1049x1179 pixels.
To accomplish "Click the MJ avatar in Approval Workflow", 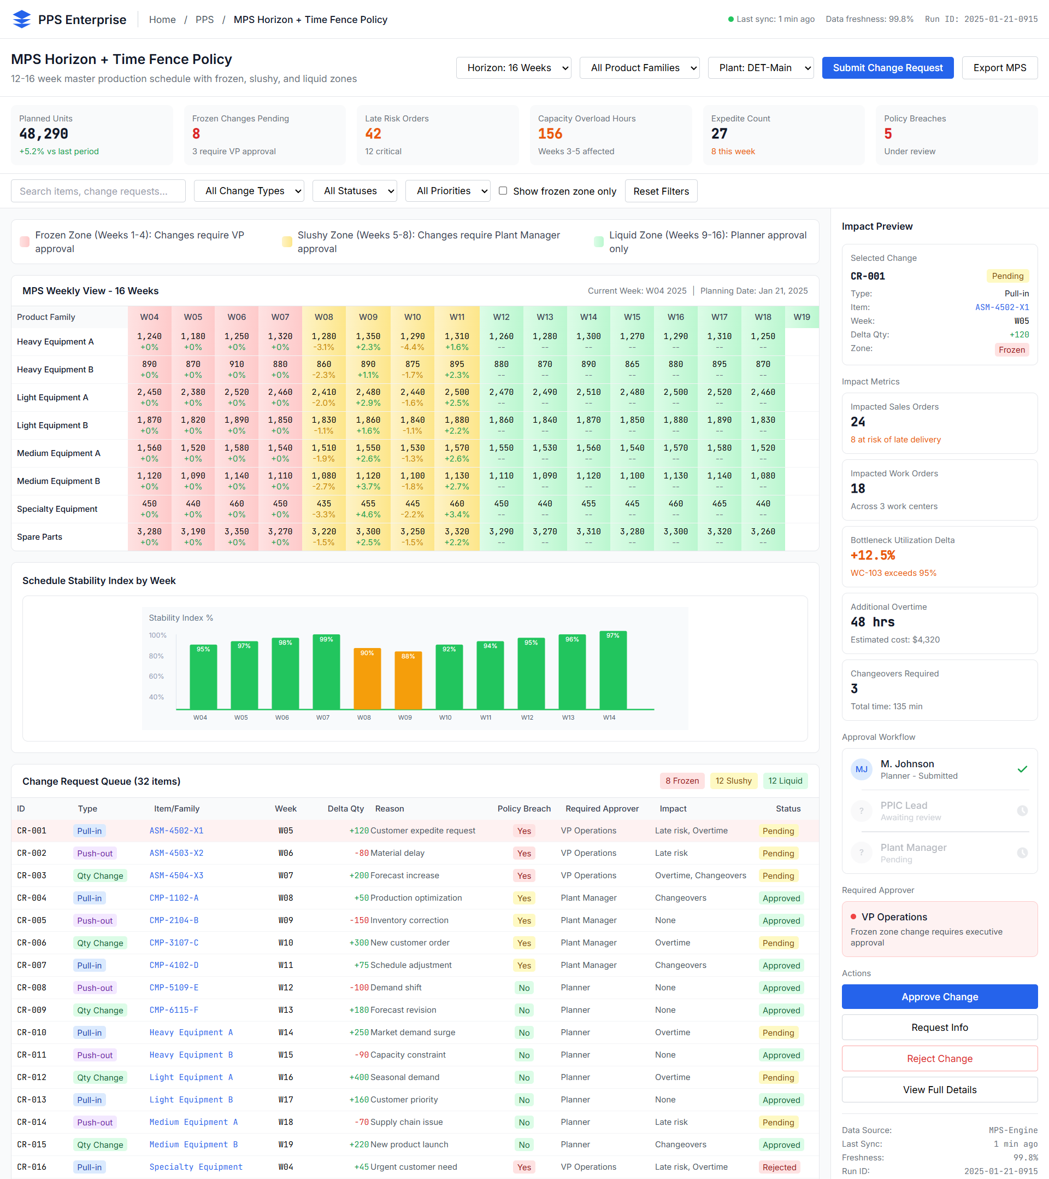I will coord(861,769).
